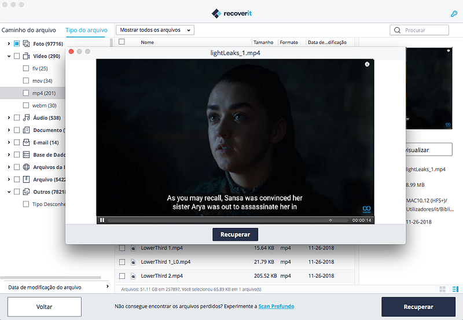Screen dimensions: 463x320
Task: Check the LowerThird 2.mp4 row checkbox
Action: coord(122,275)
